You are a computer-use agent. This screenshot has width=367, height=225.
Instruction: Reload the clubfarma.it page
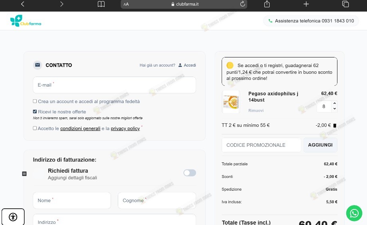[242, 4]
